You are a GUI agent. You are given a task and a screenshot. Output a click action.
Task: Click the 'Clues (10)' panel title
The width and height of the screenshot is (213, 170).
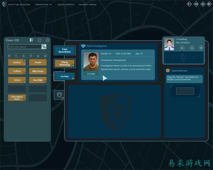pos(12,40)
